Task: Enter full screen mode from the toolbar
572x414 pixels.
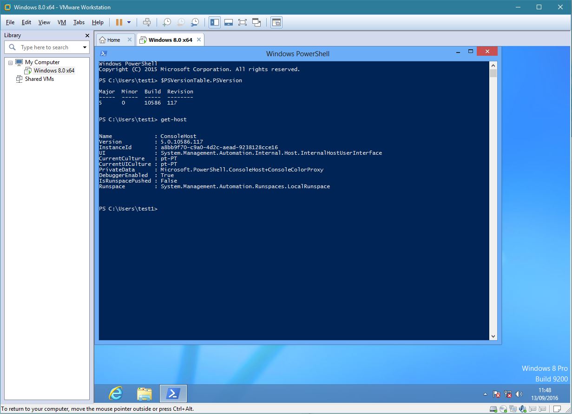Action: (242, 22)
